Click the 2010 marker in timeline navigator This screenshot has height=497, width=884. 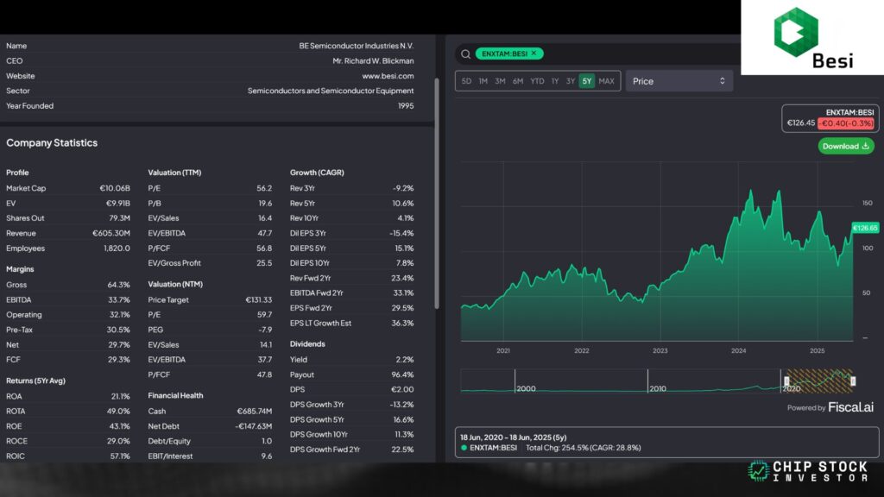pos(658,388)
